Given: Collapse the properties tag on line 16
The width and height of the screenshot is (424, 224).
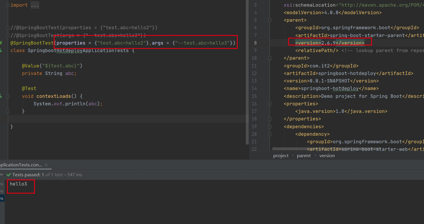Looking at the screenshot, I should pyautogui.click(x=269, y=104).
